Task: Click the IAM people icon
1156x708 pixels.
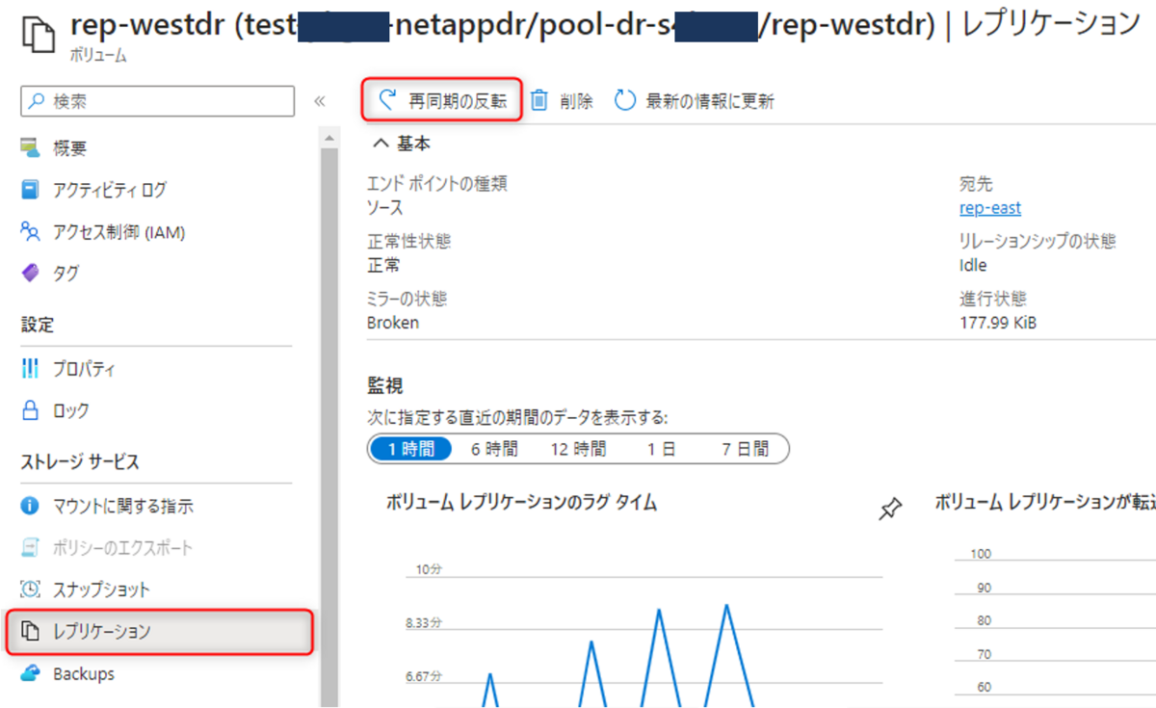Action: pos(31,232)
